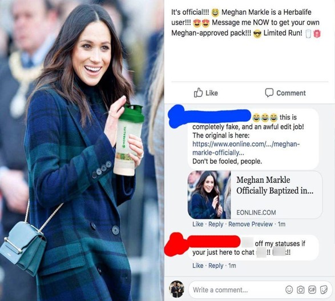
Task: Open the eonline.com link in comment
Action: click(246, 148)
